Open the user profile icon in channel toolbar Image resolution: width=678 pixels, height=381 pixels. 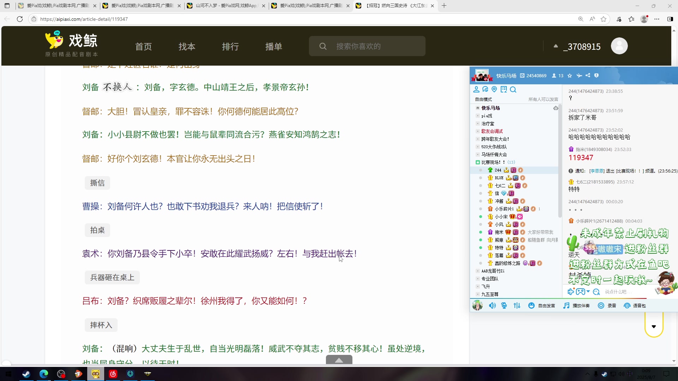476,89
